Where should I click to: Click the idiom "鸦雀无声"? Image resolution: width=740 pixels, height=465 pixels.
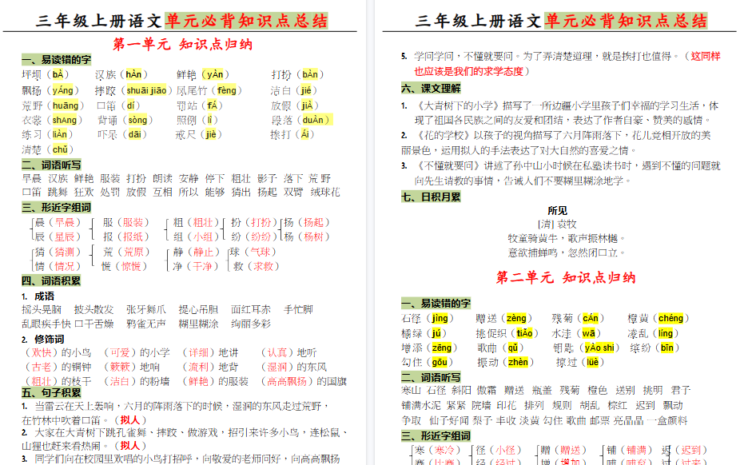pos(146,324)
